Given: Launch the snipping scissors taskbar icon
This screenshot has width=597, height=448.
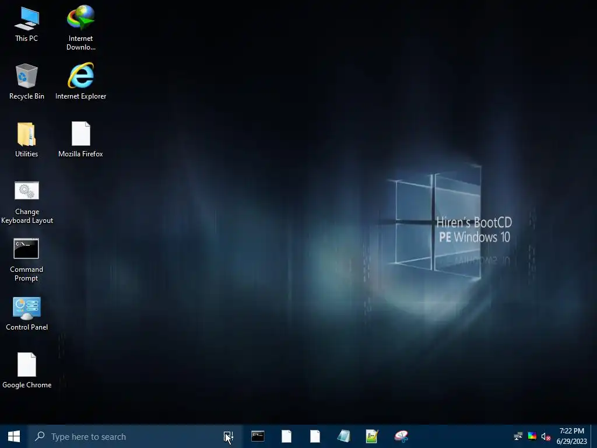Looking at the screenshot, I should click(x=401, y=436).
